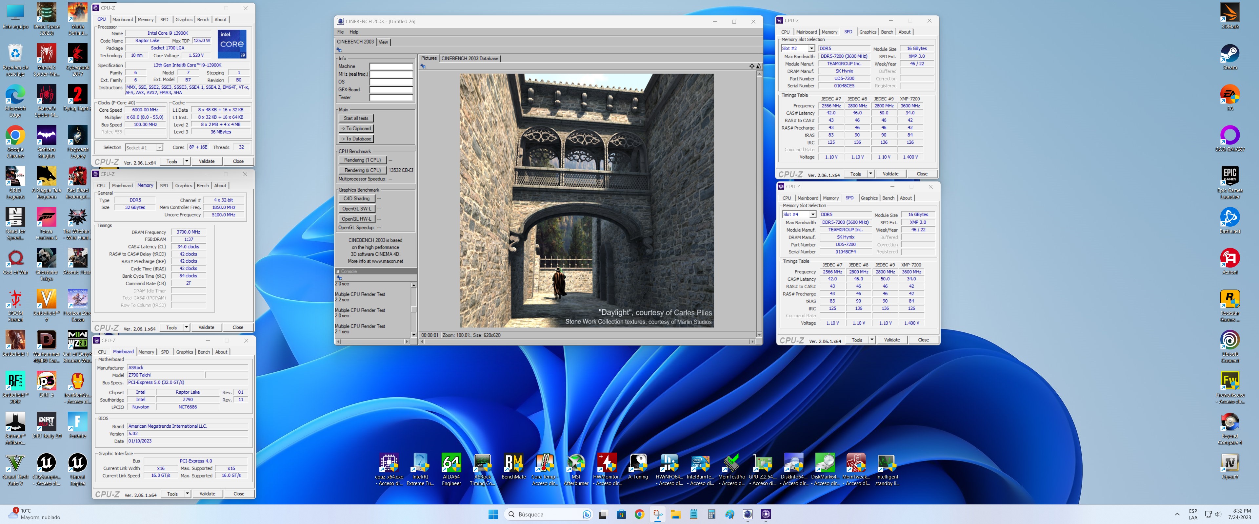Switch to the Cinebench View tab
The width and height of the screenshot is (1259, 524).
pos(384,42)
